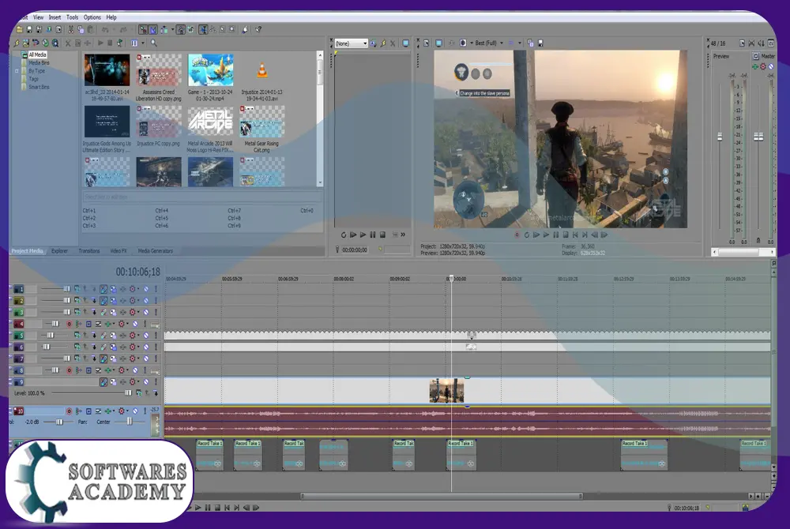Open the Help menu
790x529 pixels.
[x=111, y=17]
